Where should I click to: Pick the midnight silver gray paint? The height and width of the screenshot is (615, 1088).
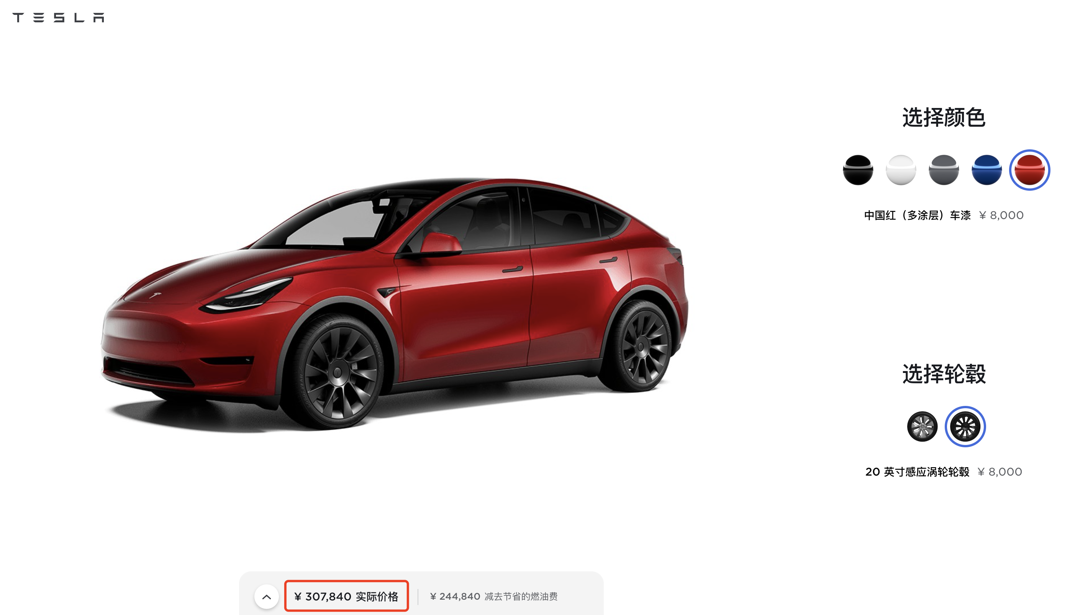tap(944, 170)
